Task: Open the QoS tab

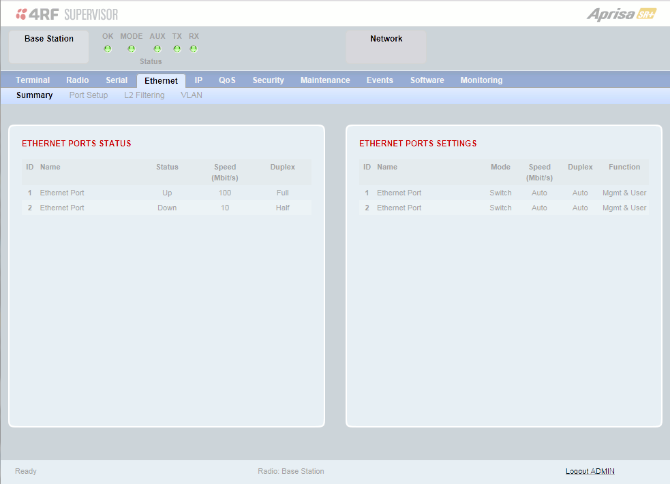Action: [228, 80]
